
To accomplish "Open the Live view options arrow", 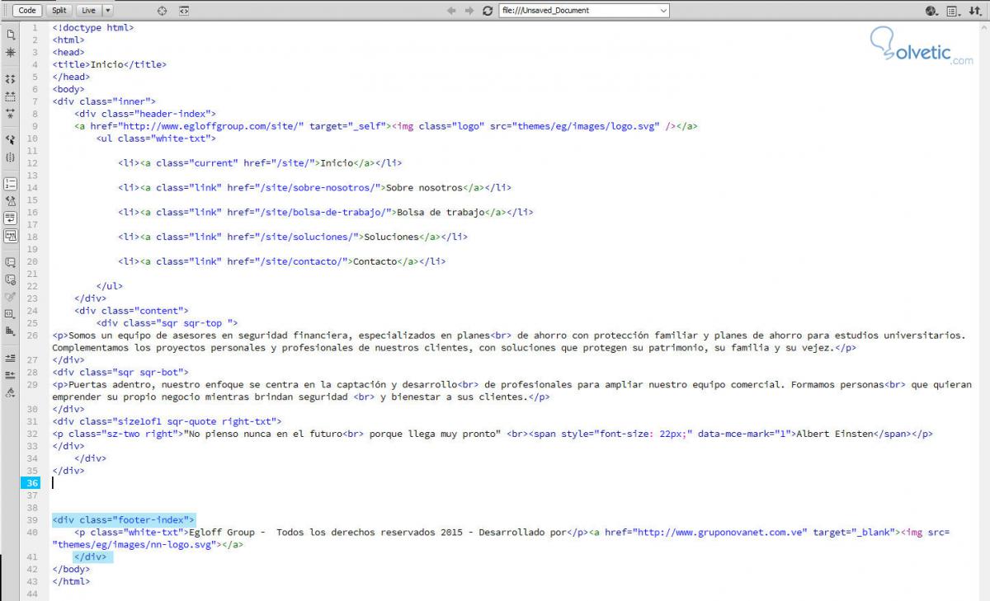I will point(108,11).
